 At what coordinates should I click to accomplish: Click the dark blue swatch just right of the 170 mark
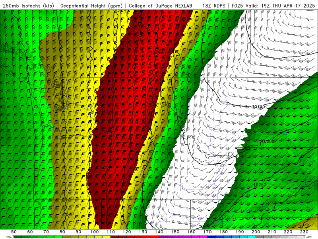tap(211, 237)
